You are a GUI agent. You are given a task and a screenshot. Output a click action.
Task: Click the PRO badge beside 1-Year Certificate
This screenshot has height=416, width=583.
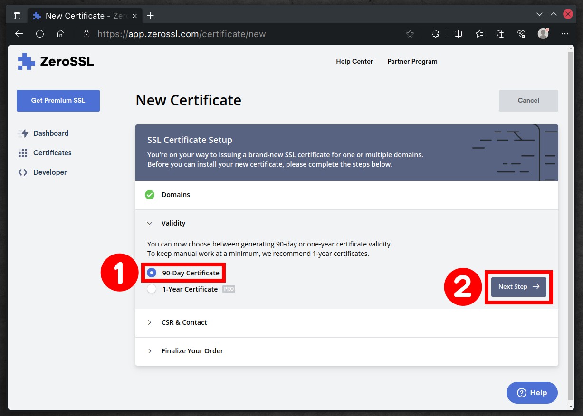229,289
